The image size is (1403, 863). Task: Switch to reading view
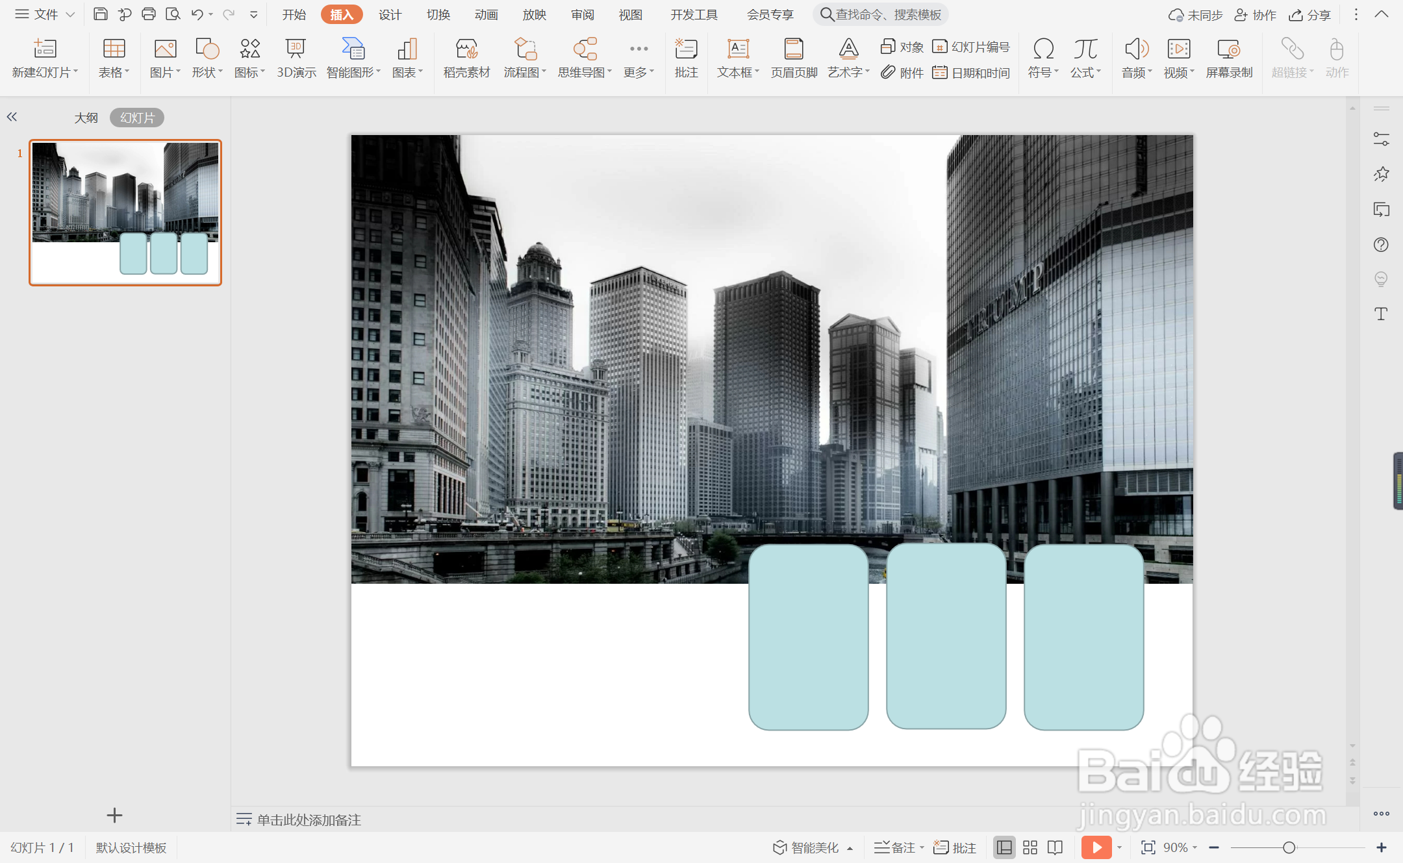[1055, 847]
